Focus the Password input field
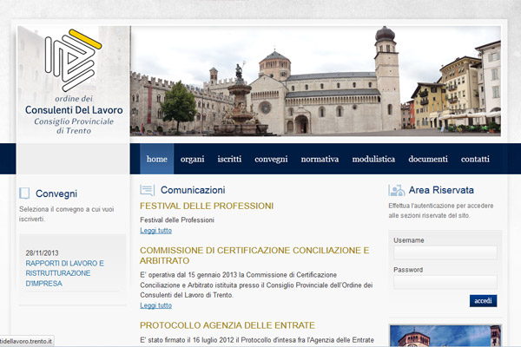This screenshot has height=347, width=521. 445,282
